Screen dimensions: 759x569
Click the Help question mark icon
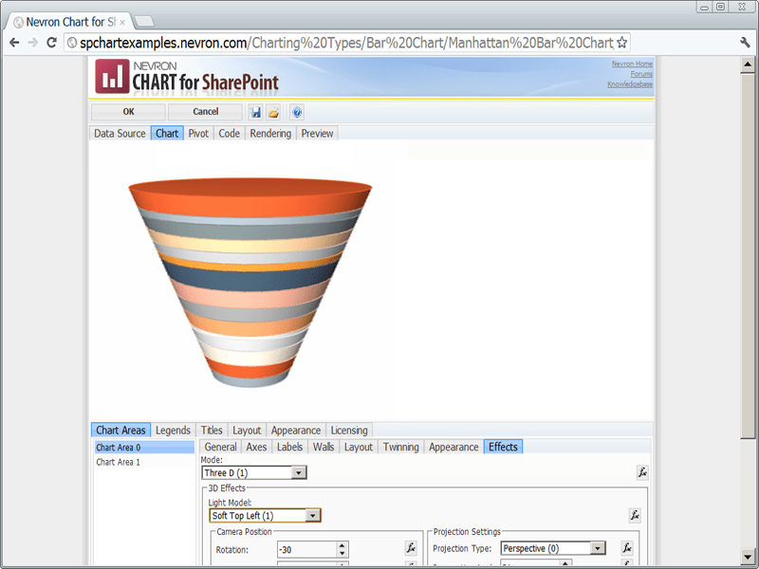(x=296, y=112)
